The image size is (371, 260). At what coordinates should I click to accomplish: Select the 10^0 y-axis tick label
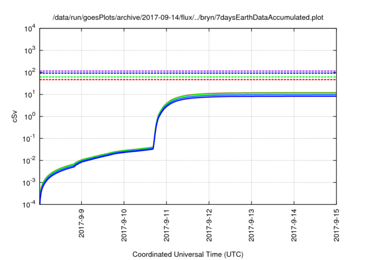click(30, 117)
